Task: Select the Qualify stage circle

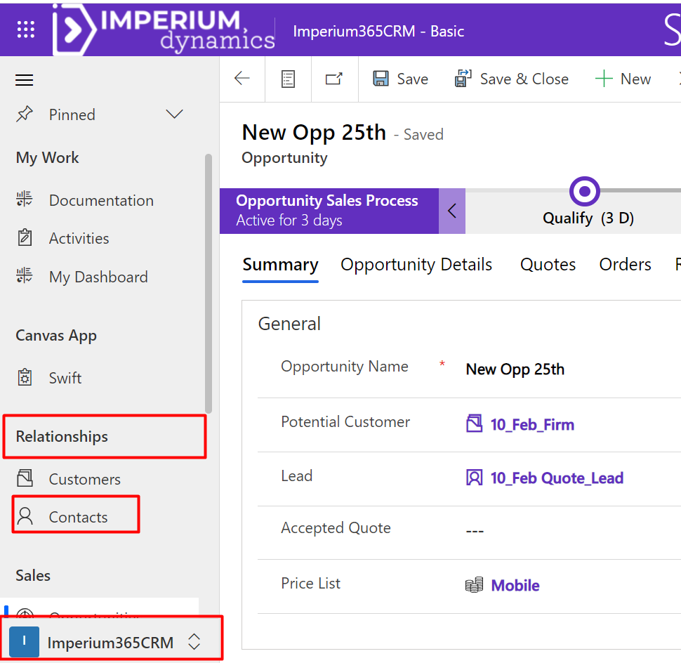Action: tap(585, 191)
